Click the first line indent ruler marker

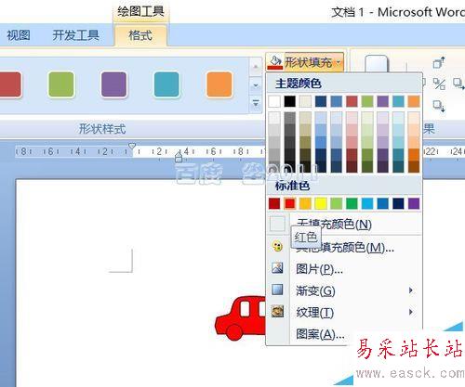132,146
